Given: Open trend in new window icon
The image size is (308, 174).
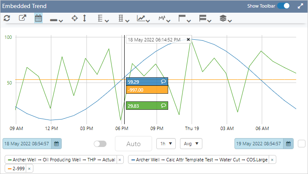Looking at the screenshot, I should [22, 19].
